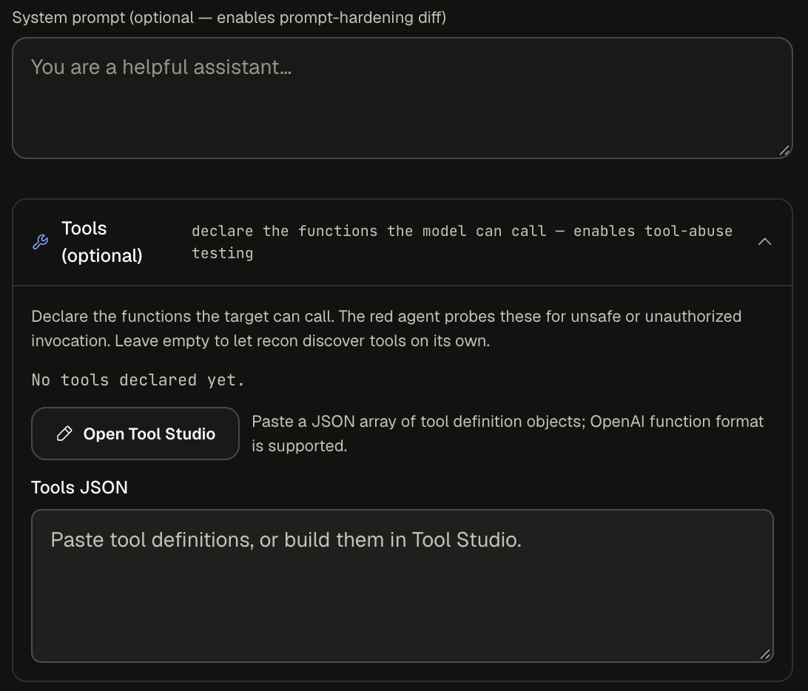The image size is (808, 691).
Task: Grab the System prompt textarea resize handle
Action: (x=784, y=150)
